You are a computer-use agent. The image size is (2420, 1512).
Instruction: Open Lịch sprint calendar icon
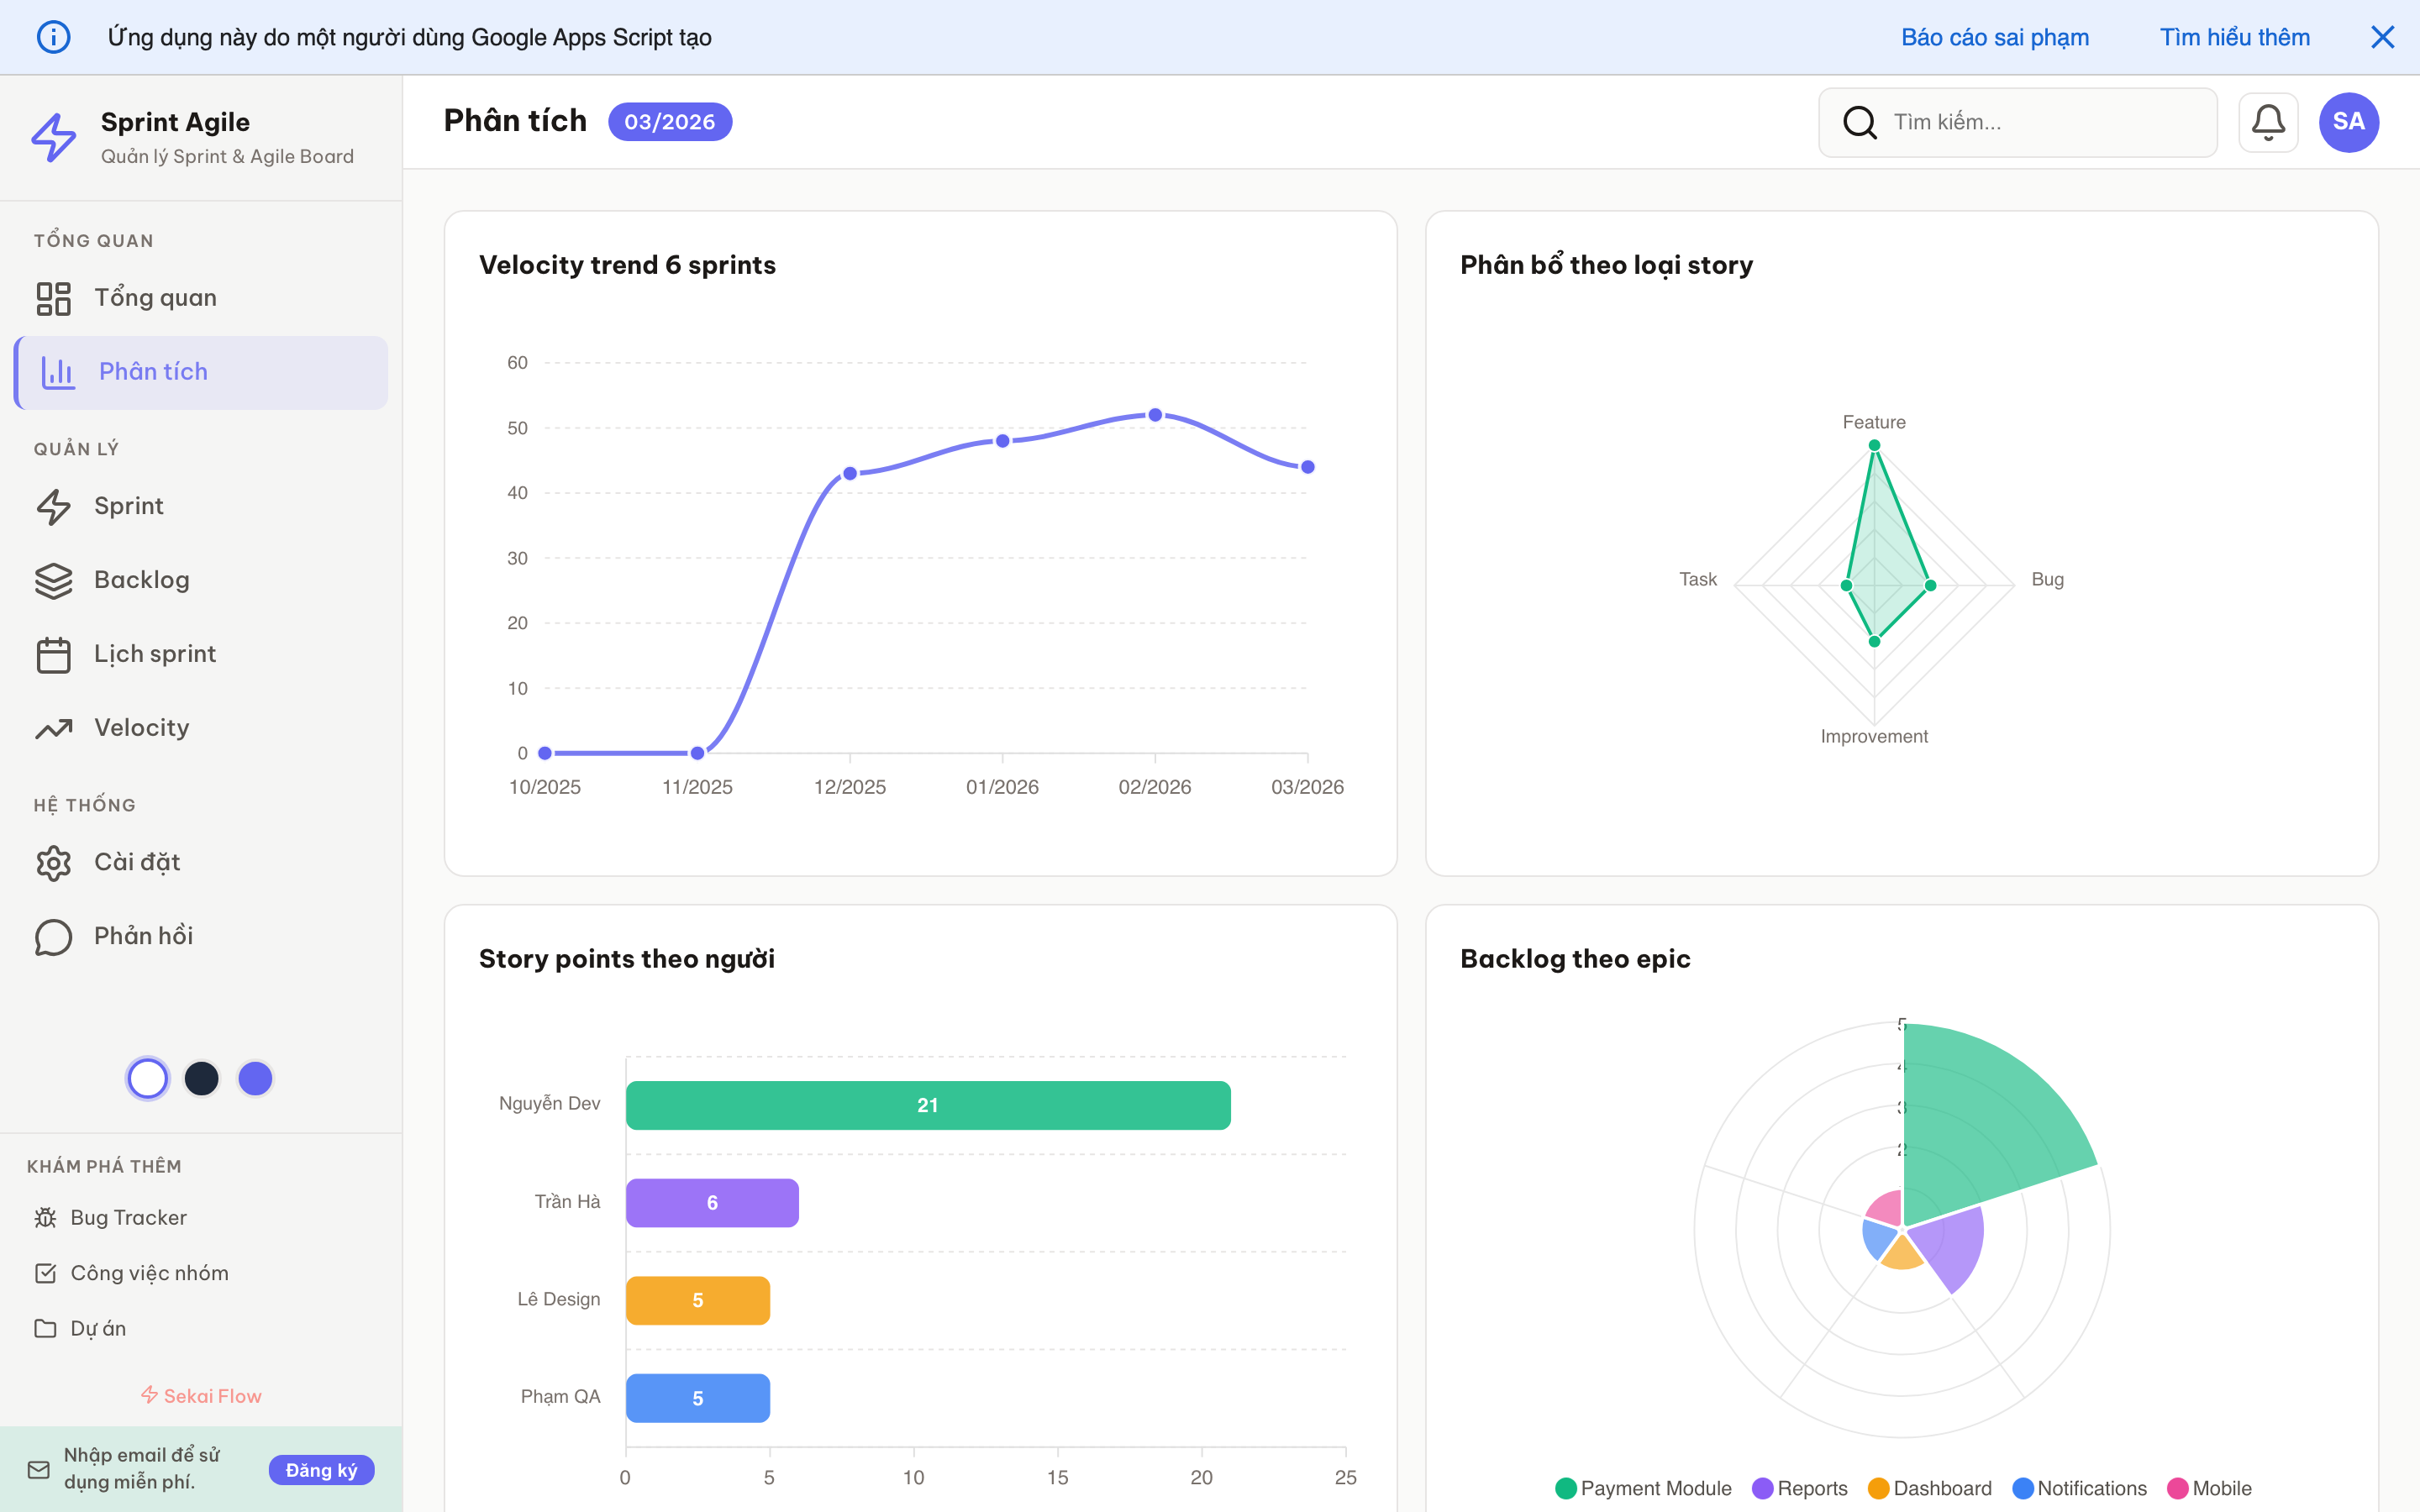point(55,654)
